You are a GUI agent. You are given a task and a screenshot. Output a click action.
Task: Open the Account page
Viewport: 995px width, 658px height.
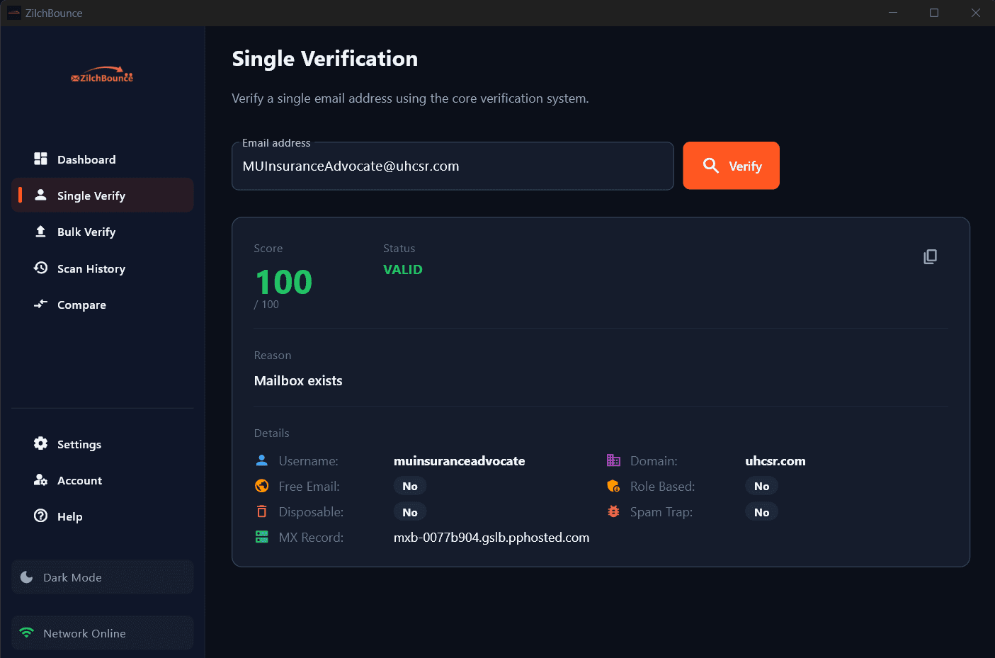pyautogui.click(x=103, y=480)
